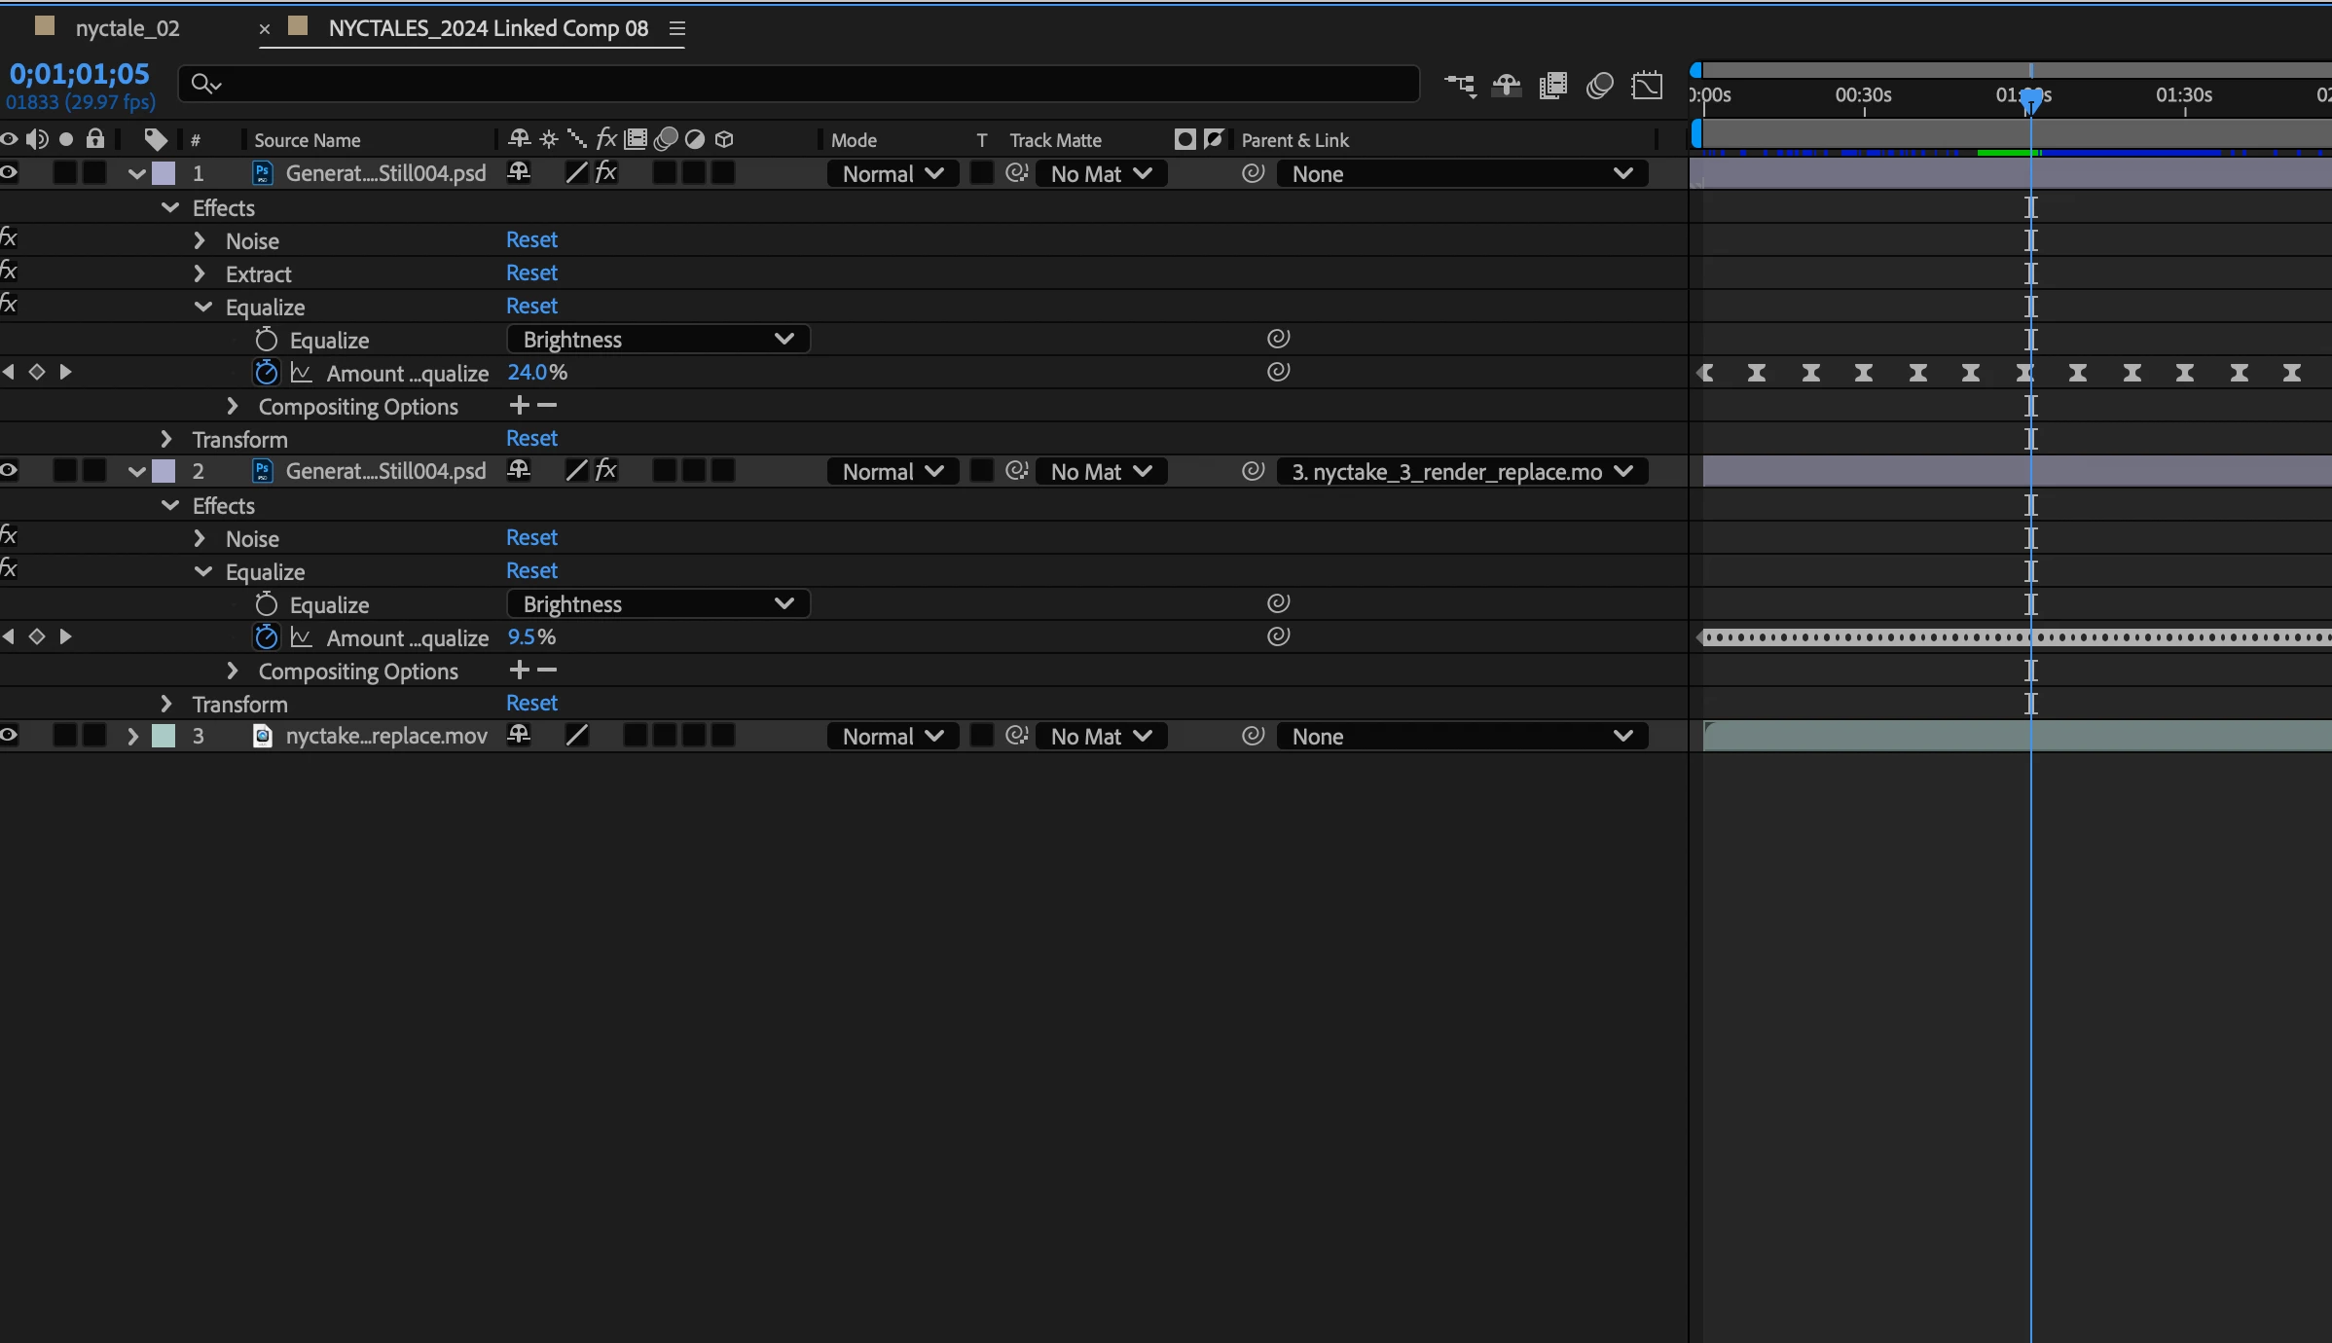Click the lavender label color of layer 1
Viewport: 2332px width, 1343px height.
pyautogui.click(x=164, y=173)
